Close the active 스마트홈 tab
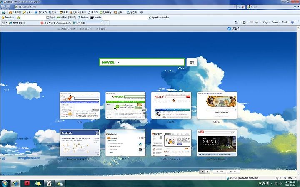Viewport: 300px width, 187px height. (102, 22)
